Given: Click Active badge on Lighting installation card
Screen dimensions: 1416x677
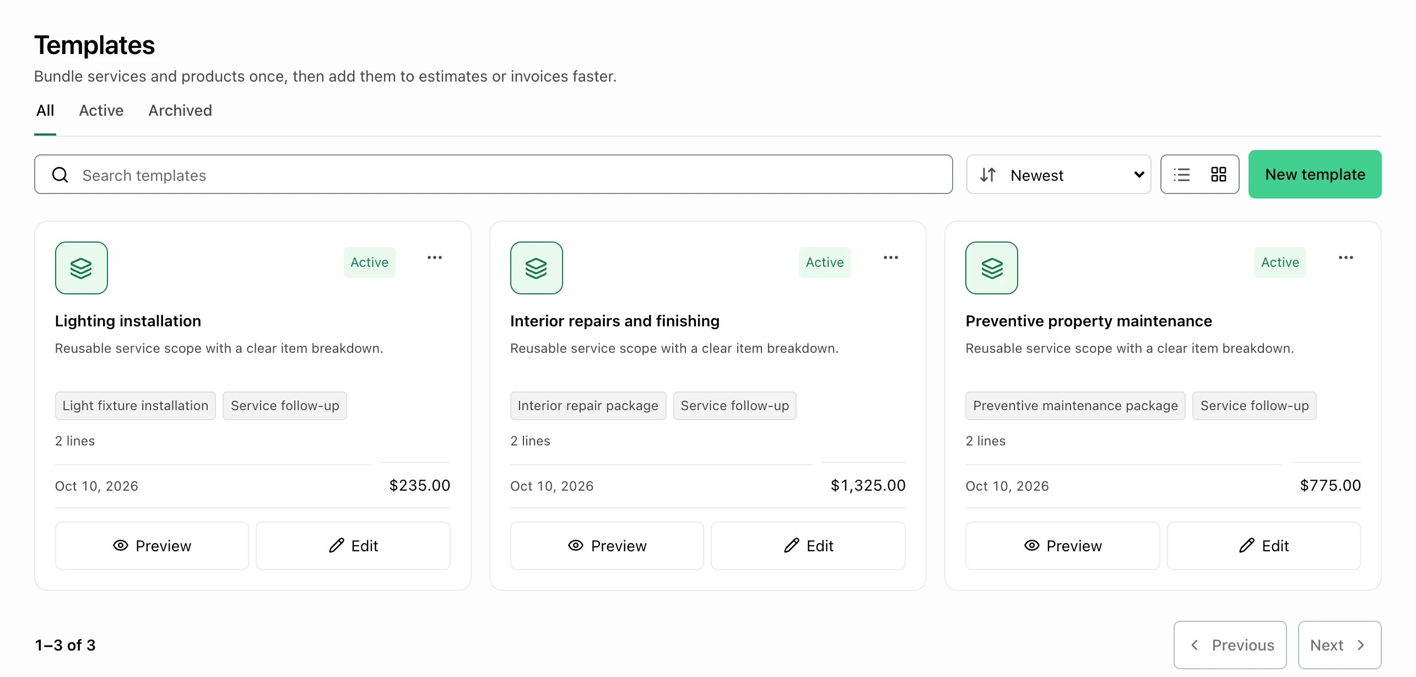Looking at the screenshot, I should pyautogui.click(x=370, y=262).
